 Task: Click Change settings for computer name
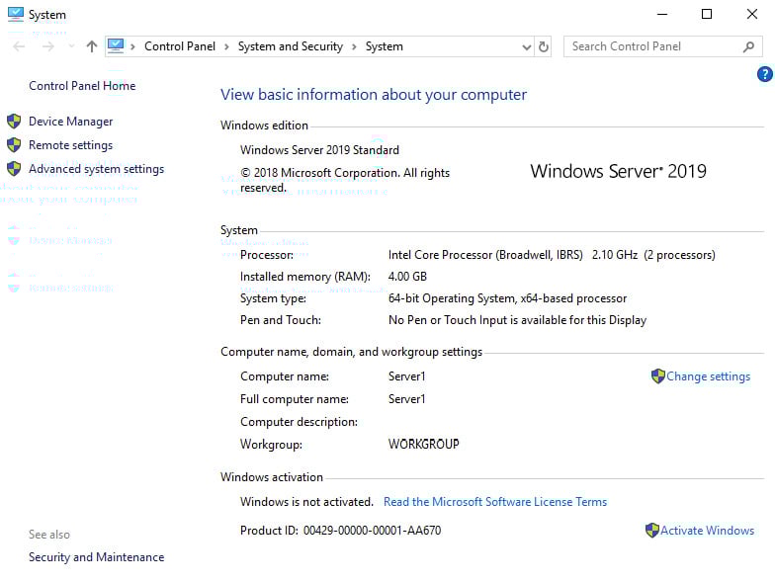pos(708,376)
